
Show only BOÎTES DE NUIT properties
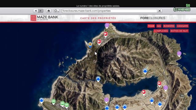coord(179,31)
